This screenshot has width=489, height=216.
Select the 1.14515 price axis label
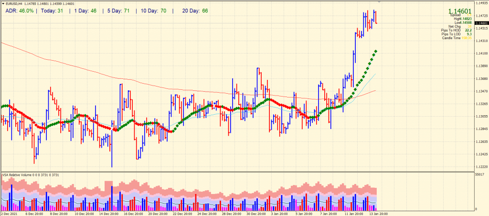(481, 28)
